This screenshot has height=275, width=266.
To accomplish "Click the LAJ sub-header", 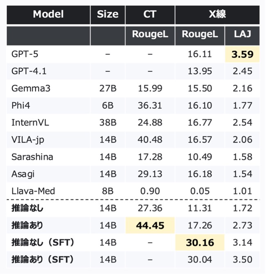I will click(242, 36).
